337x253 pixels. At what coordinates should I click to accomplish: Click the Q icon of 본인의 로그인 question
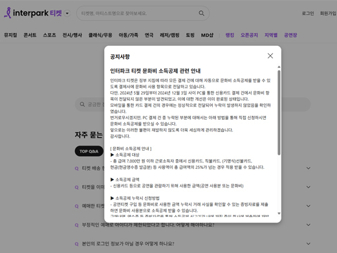[x=76, y=244]
